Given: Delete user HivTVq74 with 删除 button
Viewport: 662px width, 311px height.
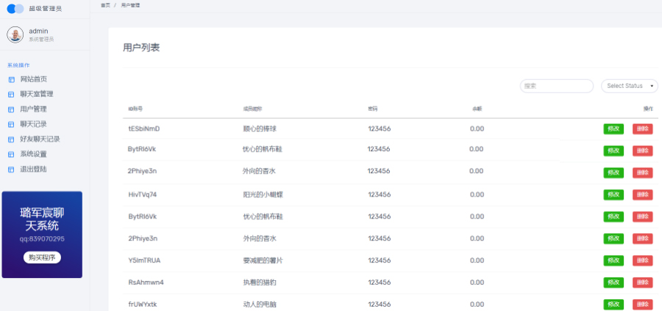Looking at the screenshot, I should [642, 195].
